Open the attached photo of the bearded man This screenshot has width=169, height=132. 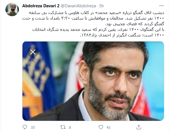coord(93,81)
